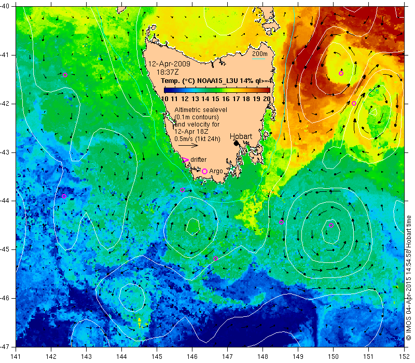This screenshot has height=363, width=415.
Task: Select Argo float circle near 146.7E, 45.2S
Action: coord(215,258)
